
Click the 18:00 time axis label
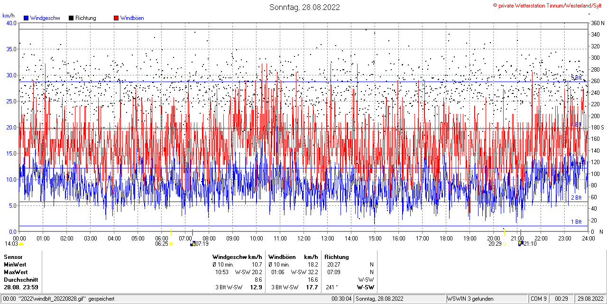pos(446,238)
